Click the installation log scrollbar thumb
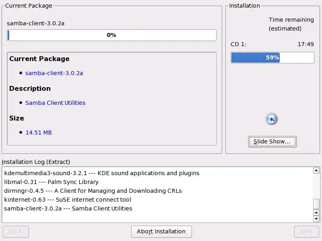The height and width of the screenshot is (241, 322). [x=316, y=204]
